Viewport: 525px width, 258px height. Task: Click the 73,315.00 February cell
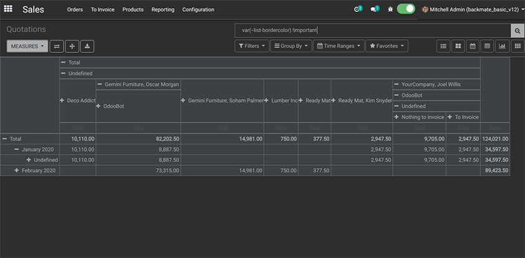click(x=138, y=170)
